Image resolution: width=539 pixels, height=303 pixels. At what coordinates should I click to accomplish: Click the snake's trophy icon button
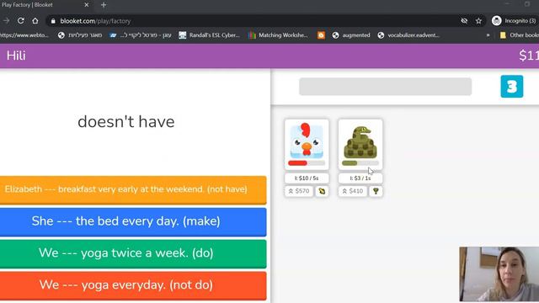tap(376, 191)
